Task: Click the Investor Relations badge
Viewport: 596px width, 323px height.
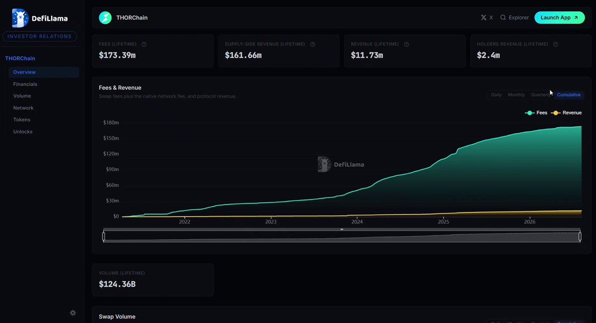Action: [x=40, y=36]
